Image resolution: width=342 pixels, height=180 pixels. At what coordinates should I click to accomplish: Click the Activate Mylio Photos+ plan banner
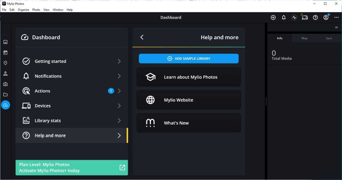[x=72, y=167]
